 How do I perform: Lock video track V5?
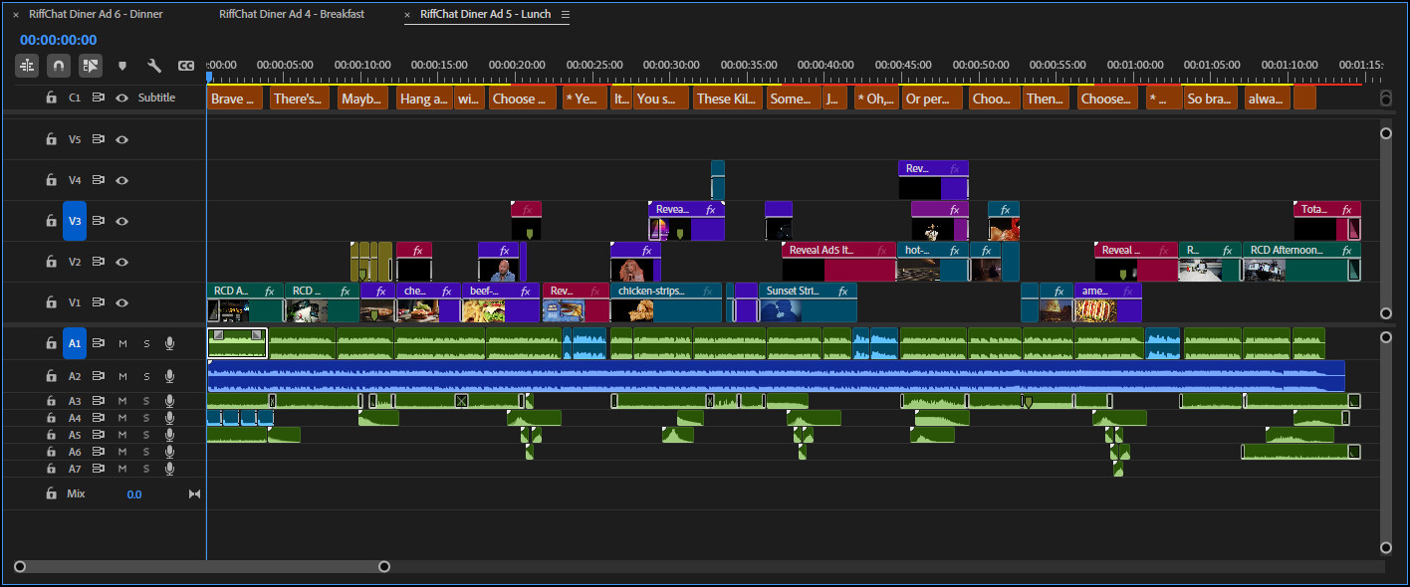[x=51, y=139]
